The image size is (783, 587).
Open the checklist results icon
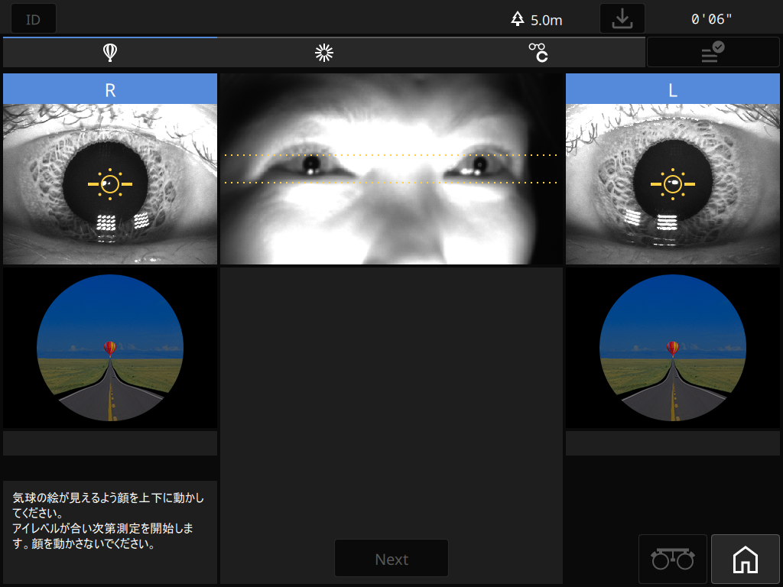[x=713, y=53]
